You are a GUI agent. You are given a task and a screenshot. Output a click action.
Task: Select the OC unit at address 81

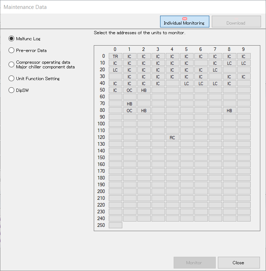coord(129,110)
